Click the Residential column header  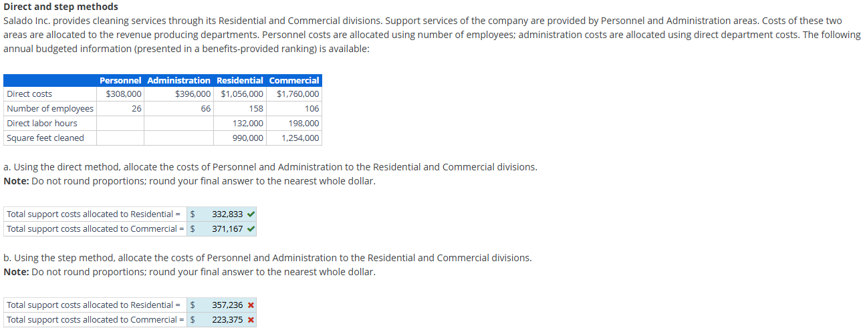pyautogui.click(x=240, y=80)
